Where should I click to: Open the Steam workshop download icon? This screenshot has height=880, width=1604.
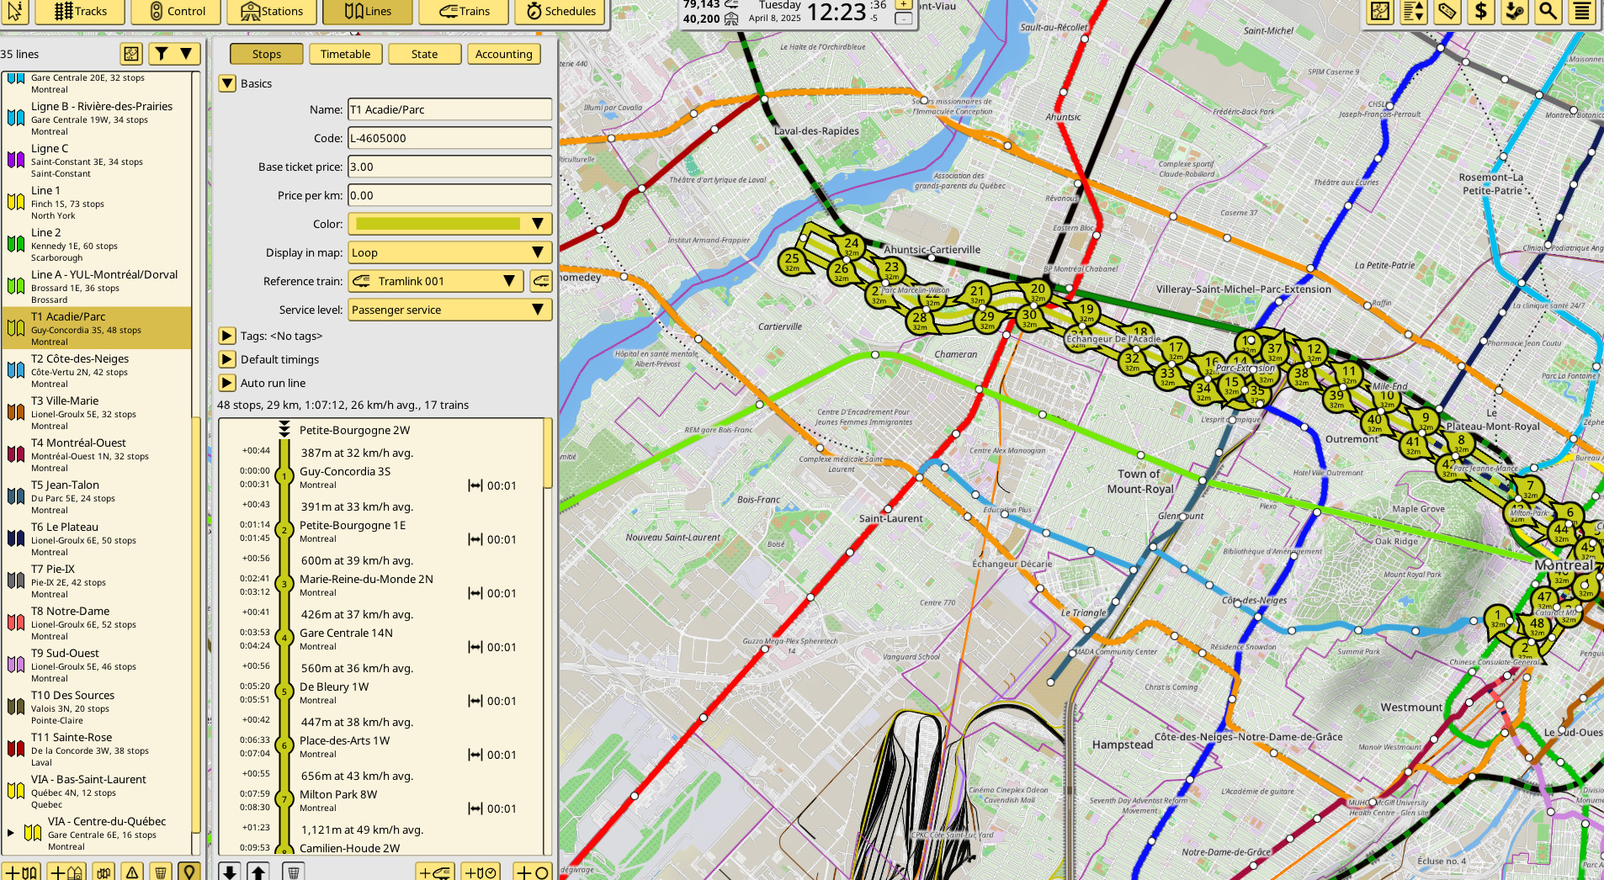point(1514,11)
